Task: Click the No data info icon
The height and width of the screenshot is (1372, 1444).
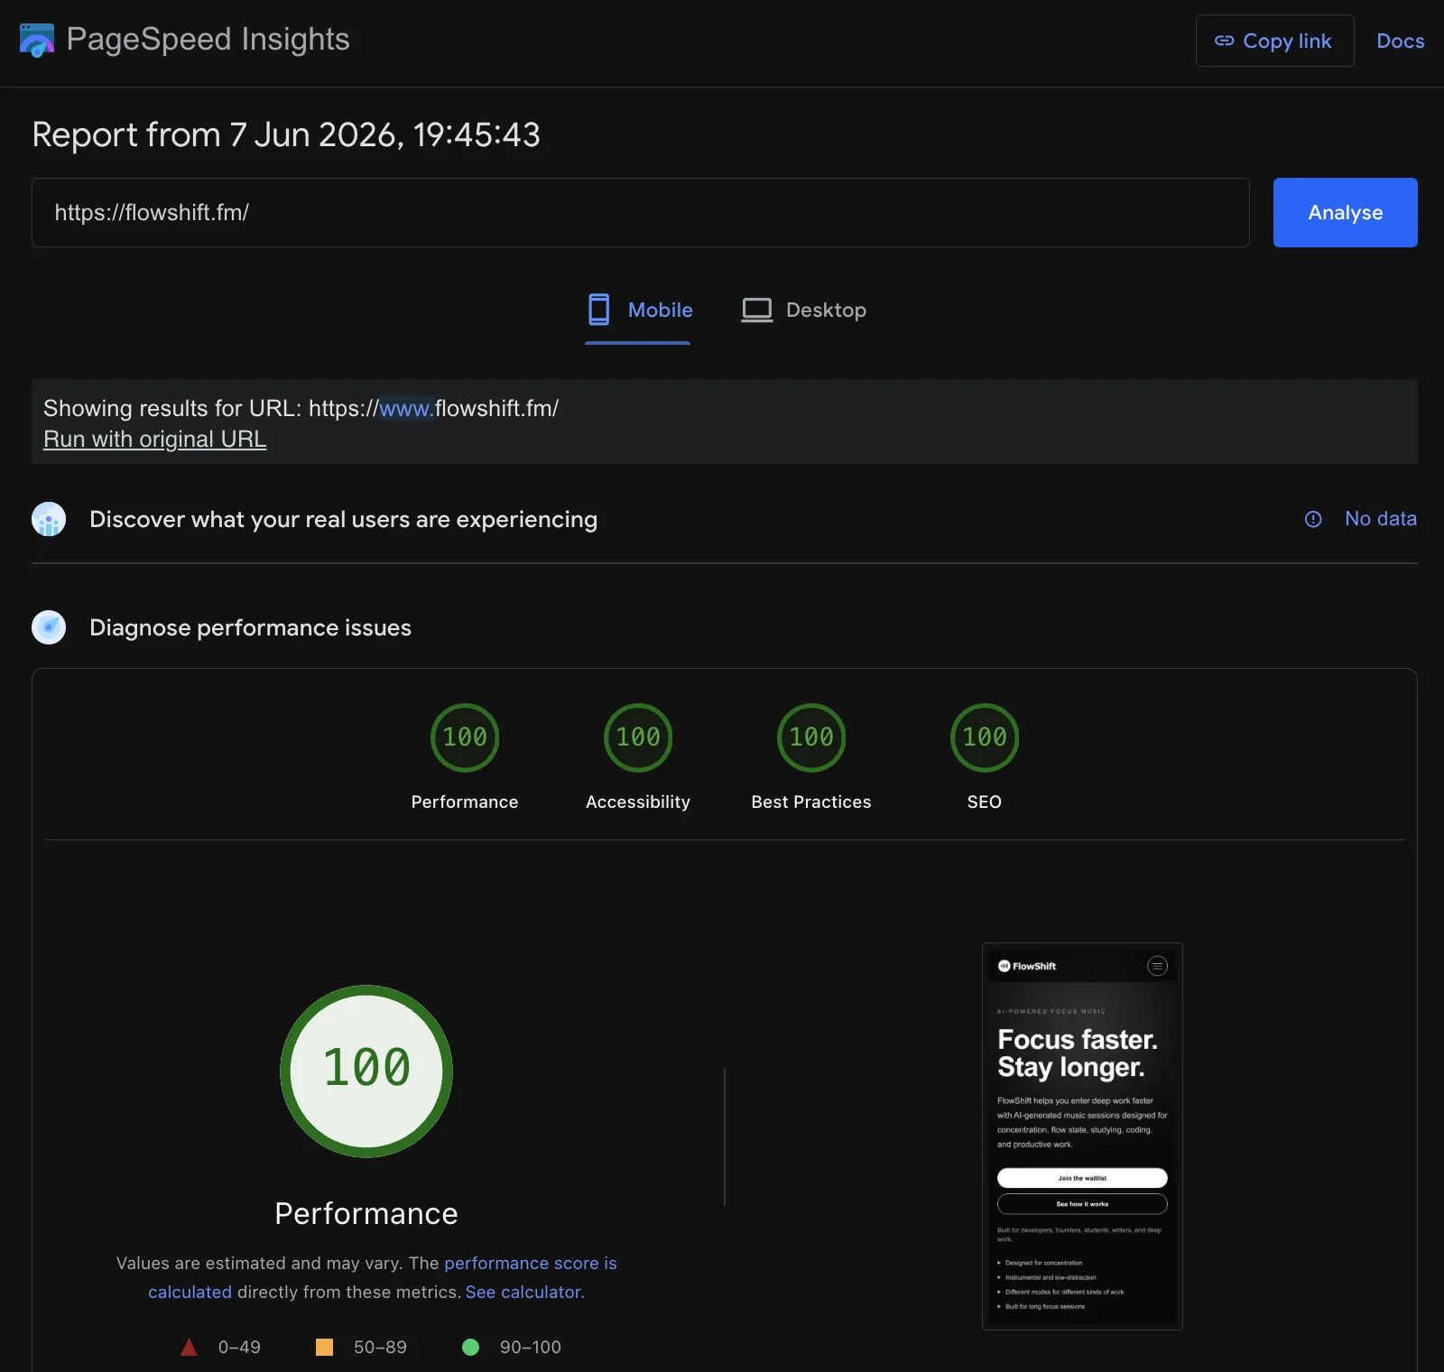Action: tap(1313, 519)
